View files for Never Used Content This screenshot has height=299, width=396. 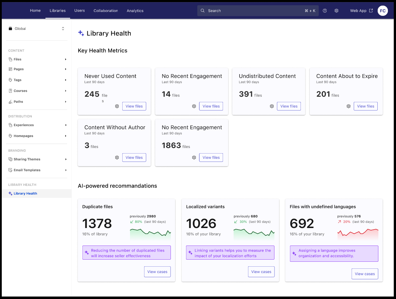(134, 106)
